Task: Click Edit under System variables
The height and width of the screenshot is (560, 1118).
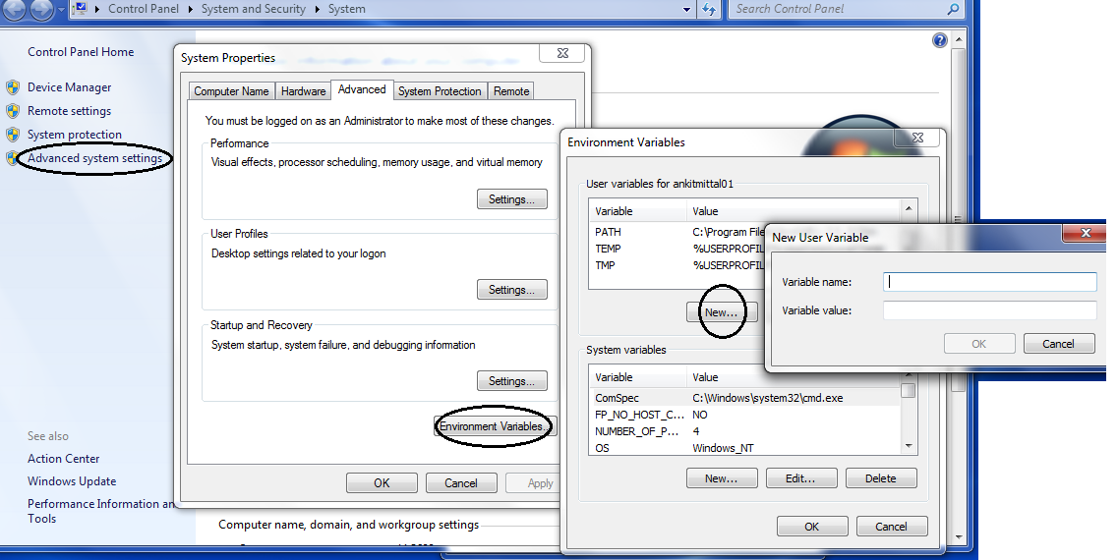Action: [x=800, y=478]
